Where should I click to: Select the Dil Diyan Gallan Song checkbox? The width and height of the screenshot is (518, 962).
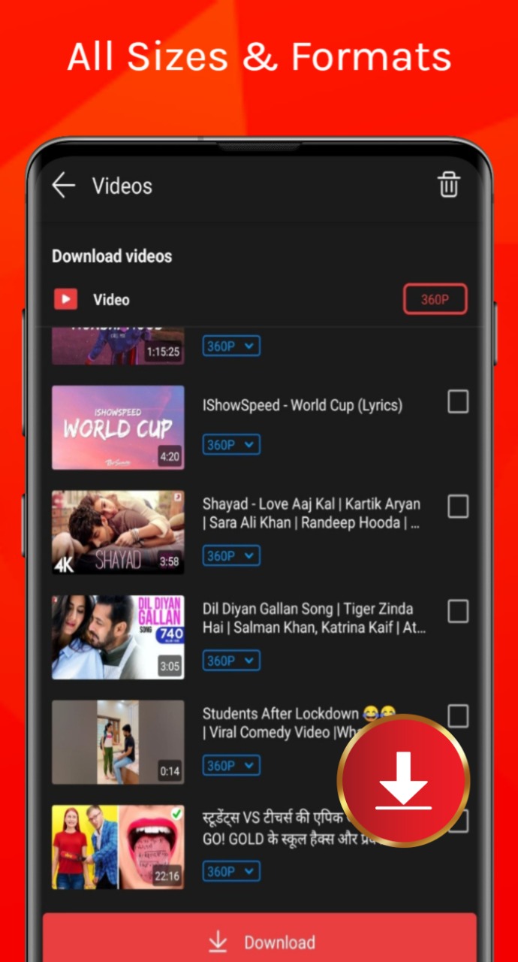[x=458, y=612]
